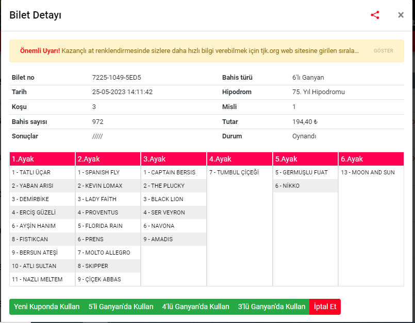Cancel the ticket with İptal Et

325,307
